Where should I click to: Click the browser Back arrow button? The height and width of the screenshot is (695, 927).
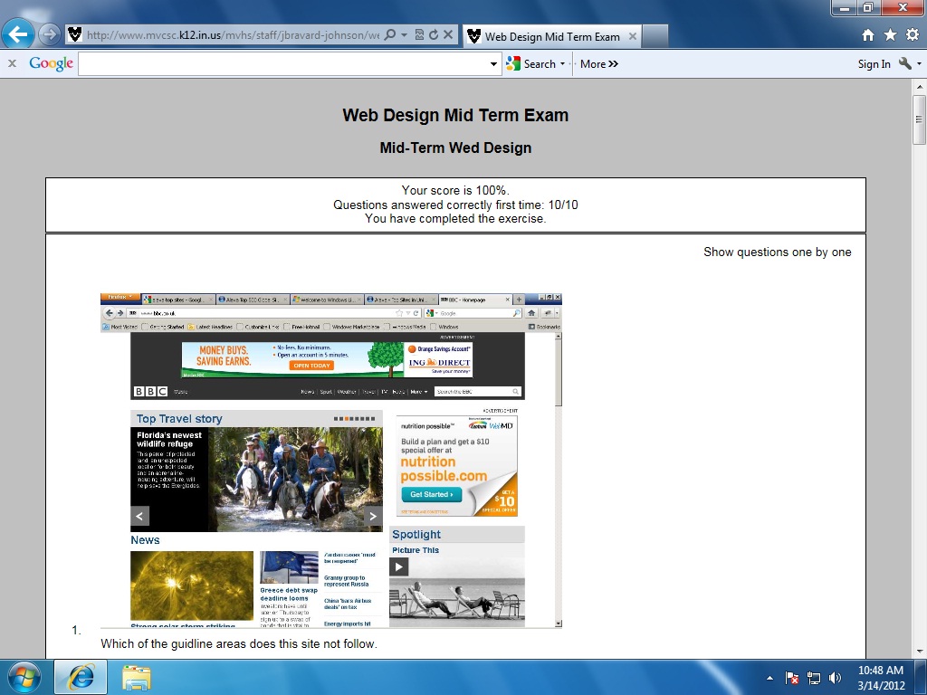19,35
